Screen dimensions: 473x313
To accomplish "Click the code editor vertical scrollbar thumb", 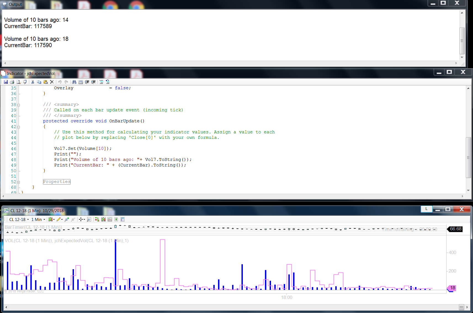I will pyautogui.click(x=468, y=158).
